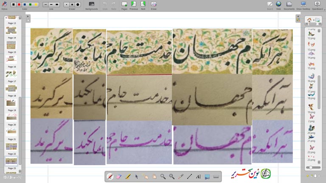Switch to Web mode

coord(278,5)
